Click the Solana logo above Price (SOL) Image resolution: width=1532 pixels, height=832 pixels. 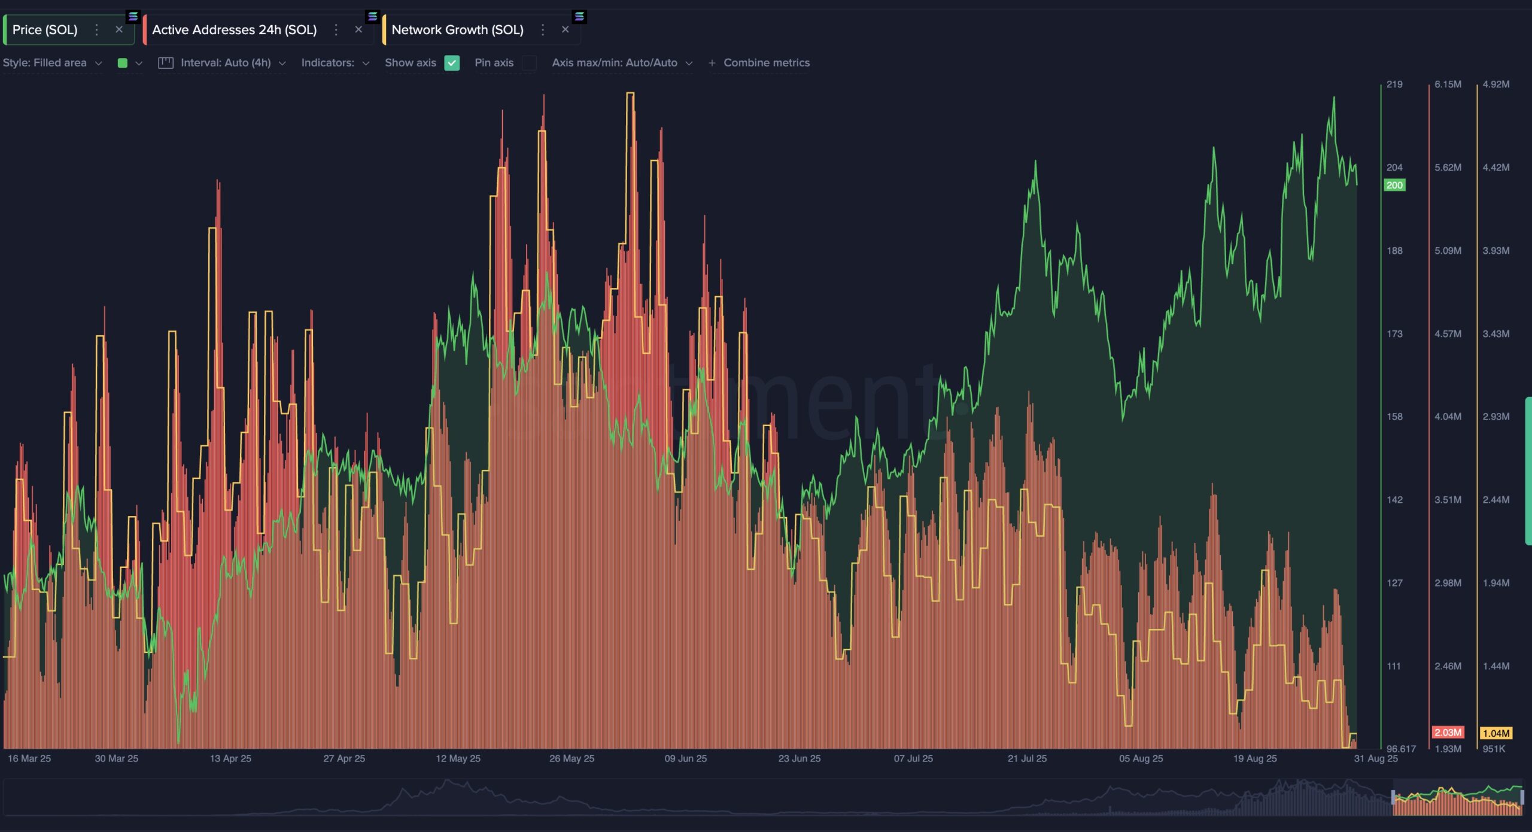pos(133,16)
